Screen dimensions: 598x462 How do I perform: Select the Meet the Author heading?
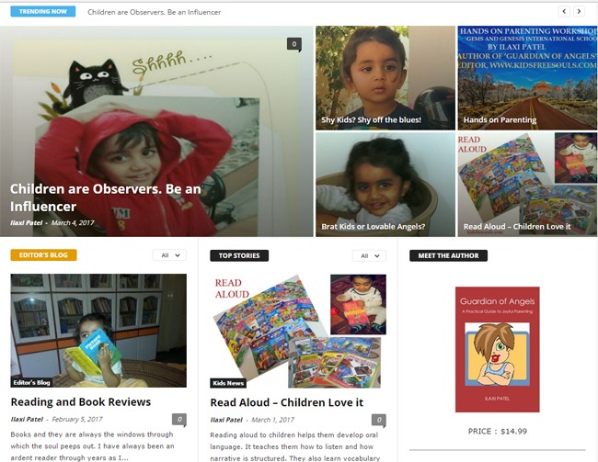[449, 255]
